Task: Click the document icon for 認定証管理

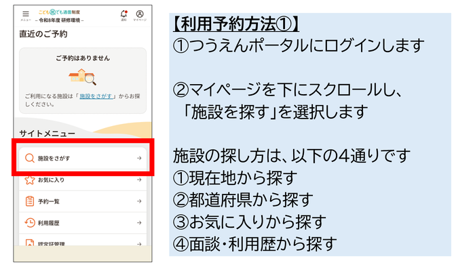Action: 30,243
